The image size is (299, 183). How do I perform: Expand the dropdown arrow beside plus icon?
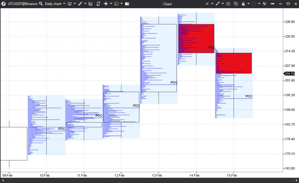click(x=111, y=4)
